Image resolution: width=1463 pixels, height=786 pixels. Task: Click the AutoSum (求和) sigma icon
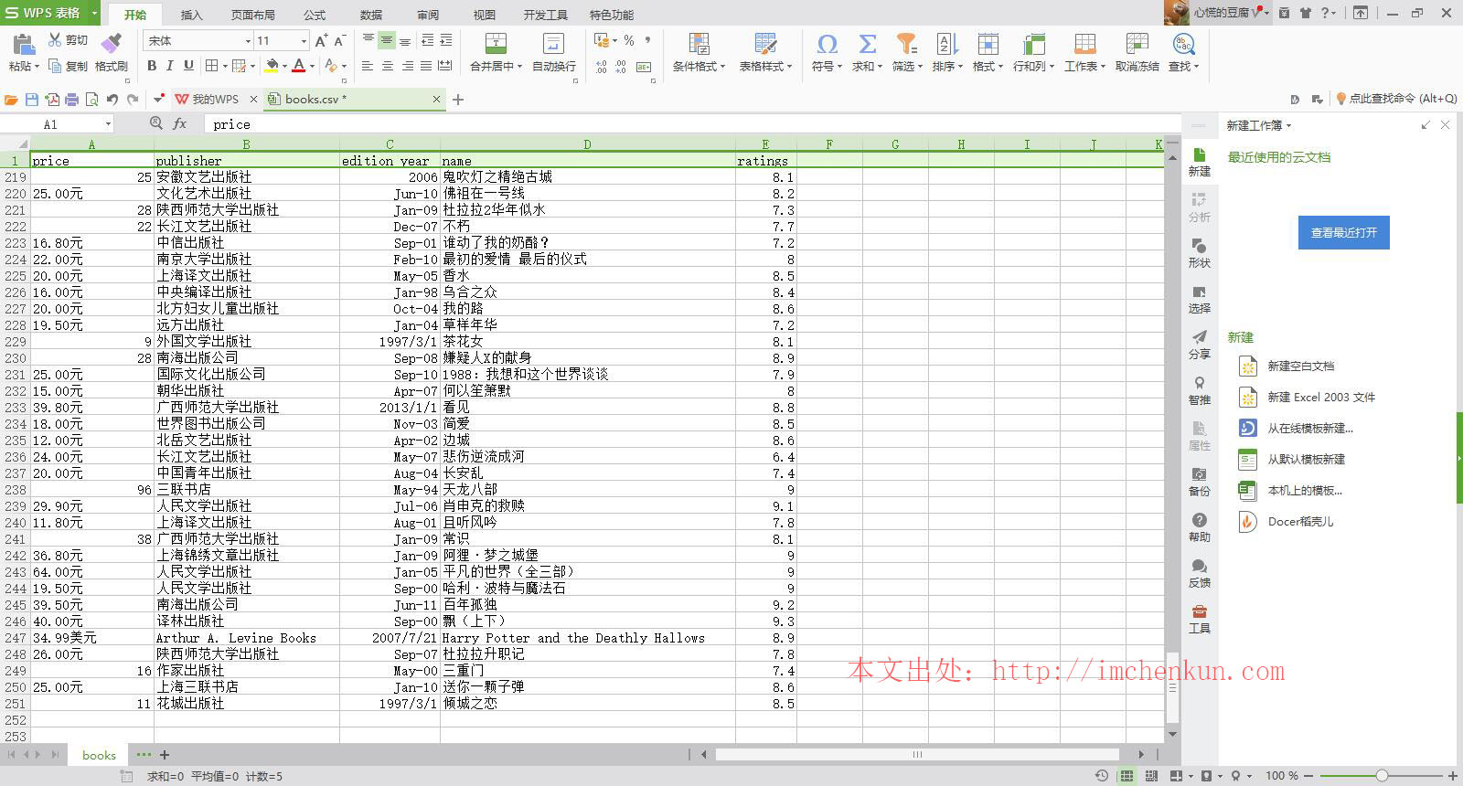click(867, 44)
